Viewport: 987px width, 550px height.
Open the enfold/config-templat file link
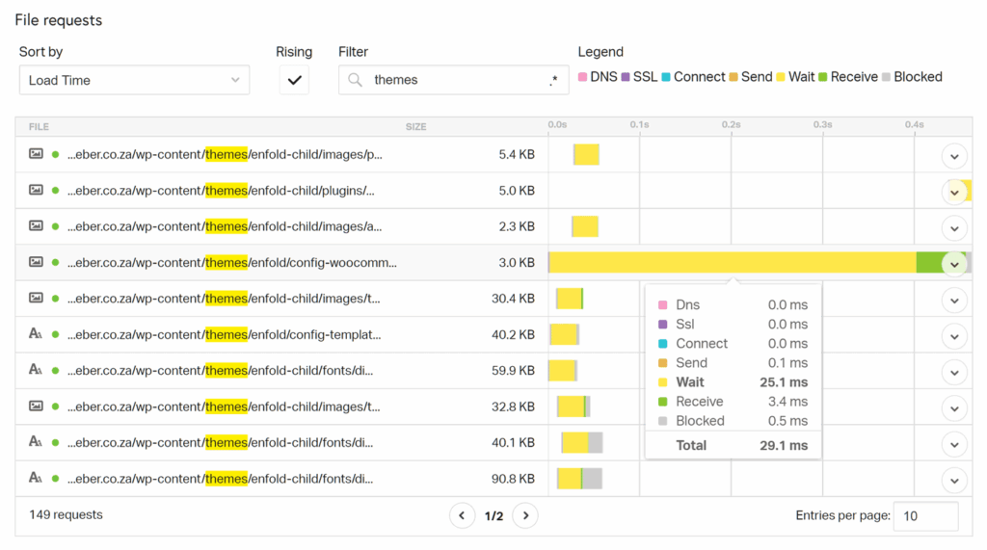click(x=224, y=335)
